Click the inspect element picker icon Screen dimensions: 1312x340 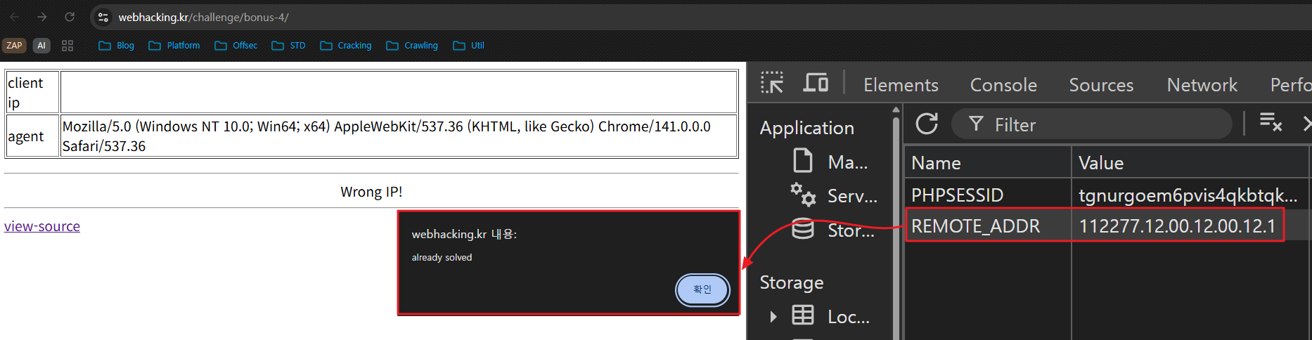tap(771, 84)
